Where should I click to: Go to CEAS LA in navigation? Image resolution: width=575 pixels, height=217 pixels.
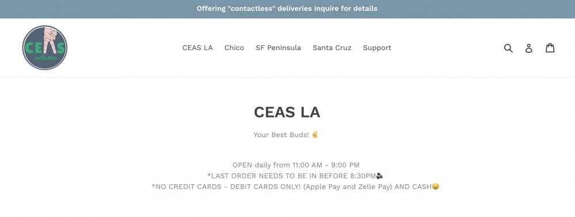point(197,48)
